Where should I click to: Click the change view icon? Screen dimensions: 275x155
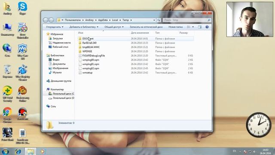pyautogui.click(x=189, y=27)
